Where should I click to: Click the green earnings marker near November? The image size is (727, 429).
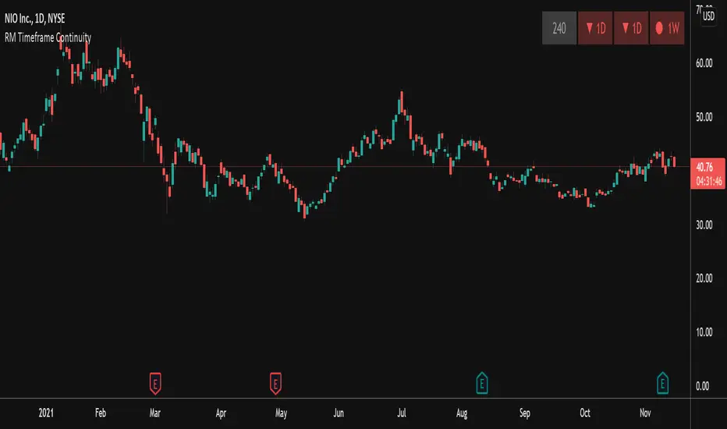click(x=662, y=383)
